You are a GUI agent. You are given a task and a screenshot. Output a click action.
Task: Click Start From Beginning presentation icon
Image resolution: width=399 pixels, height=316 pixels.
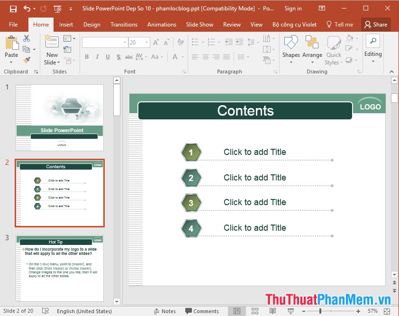point(56,8)
